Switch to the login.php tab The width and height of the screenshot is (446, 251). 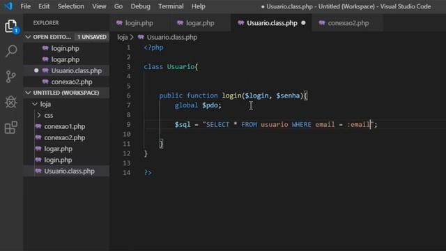[139, 23]
